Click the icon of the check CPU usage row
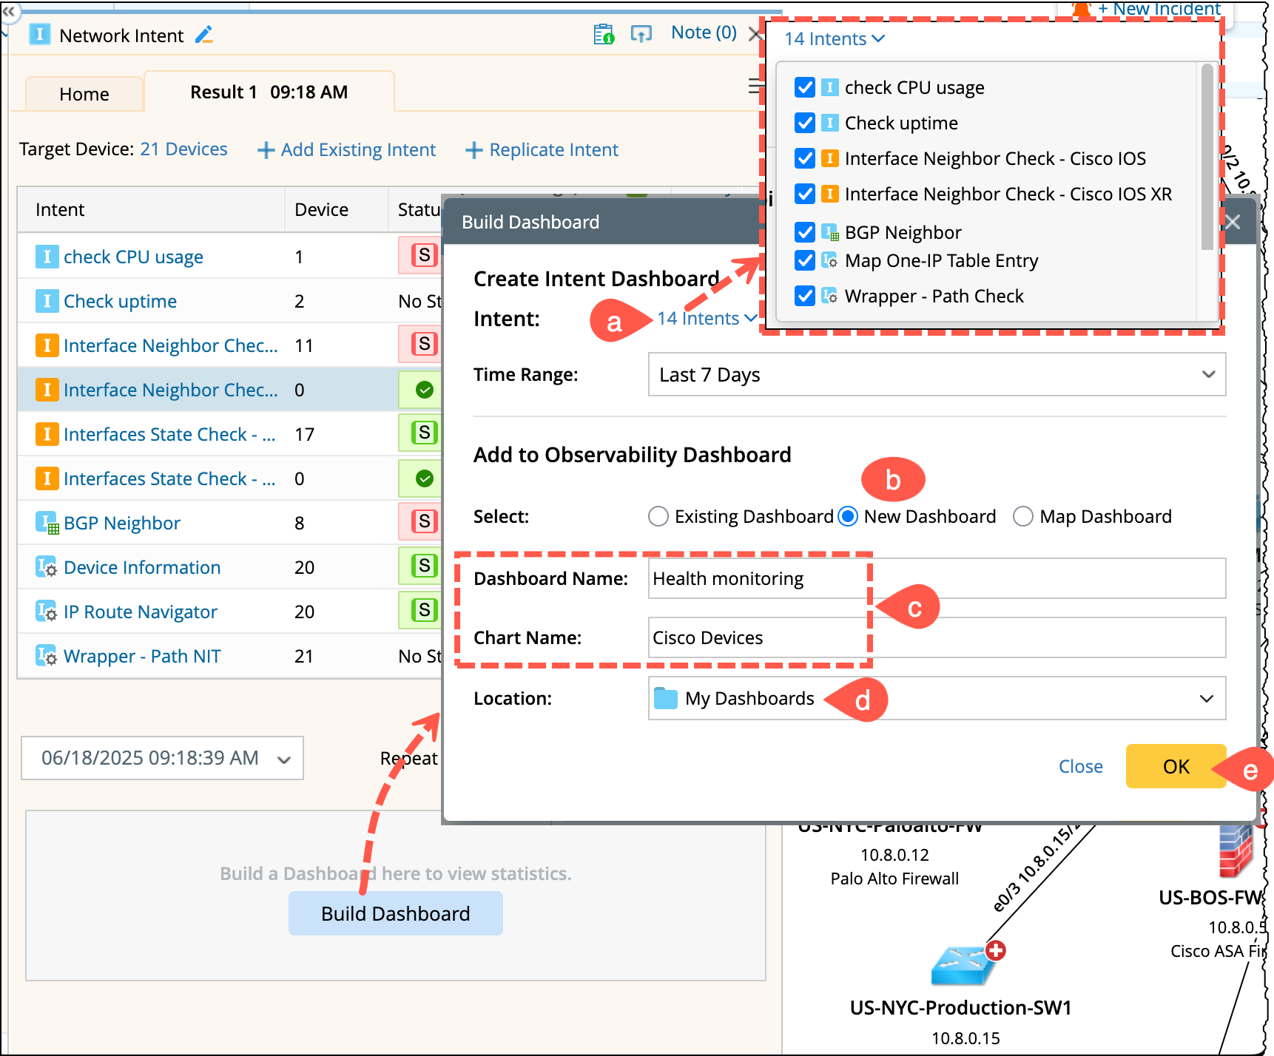The width and height of the screenshot is (1274, 1056). (x=47, y=257)
